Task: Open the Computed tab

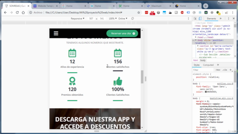Action: 208,65
